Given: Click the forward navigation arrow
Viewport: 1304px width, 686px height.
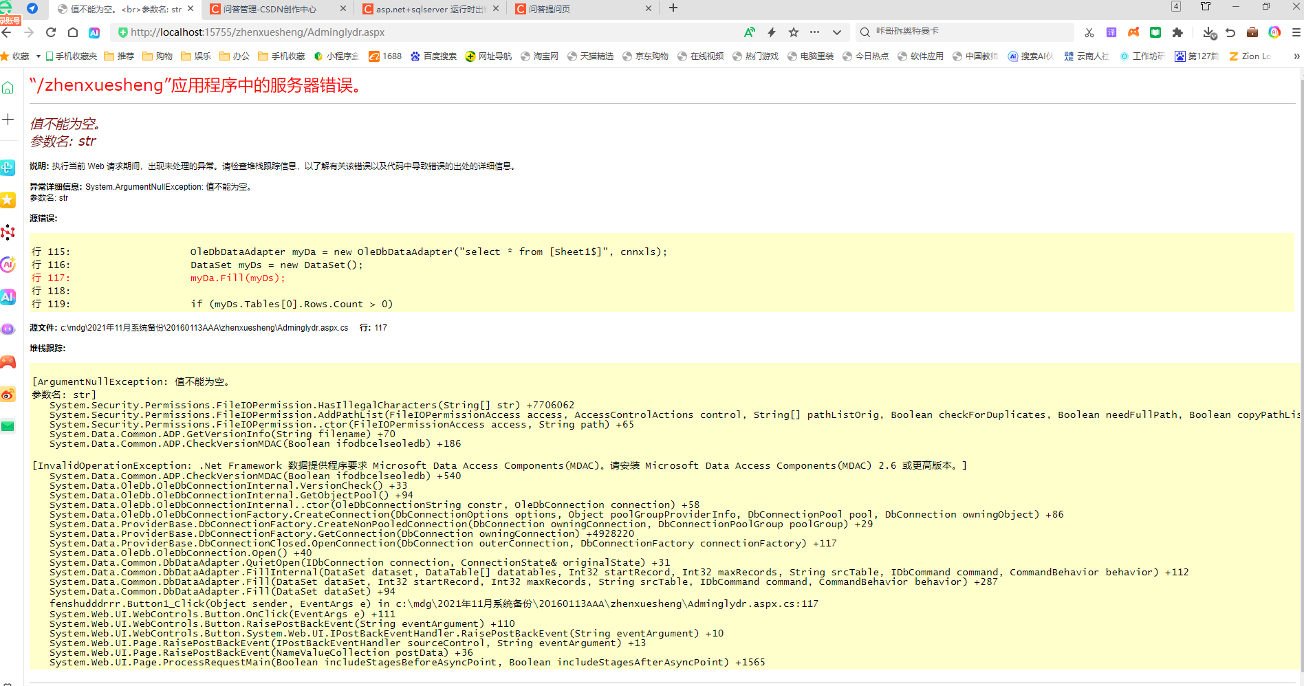Looking at the screenshot, I should pyautogui.click(x=29, y=32).
